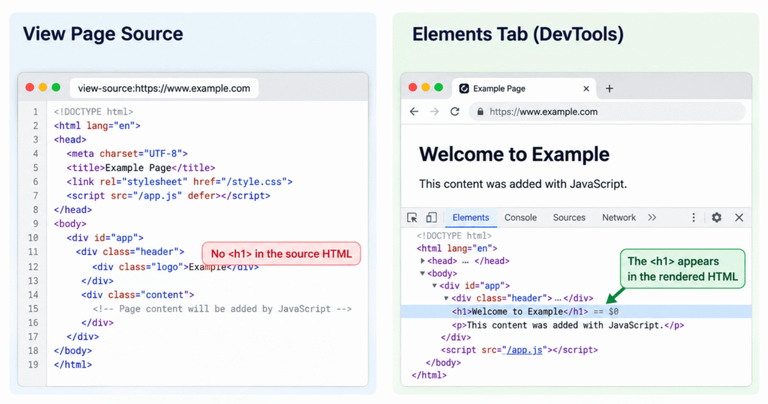Click the Example Page tab favicon
This screenshot has width=768, height=404.
[x=463, y=88]
